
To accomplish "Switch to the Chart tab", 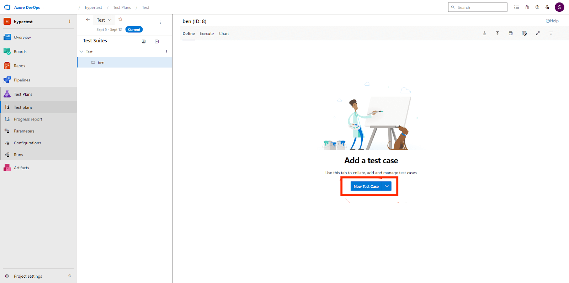I will pyautogui.click(x=224, y=34).
